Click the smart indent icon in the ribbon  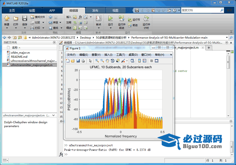[75, 28]
